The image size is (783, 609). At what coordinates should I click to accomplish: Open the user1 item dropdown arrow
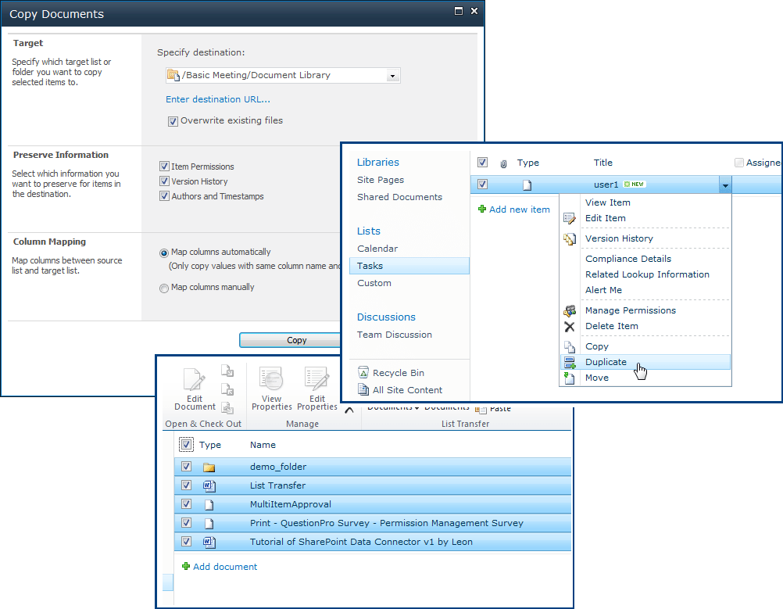pyautogui.click(x=725, y=184)
